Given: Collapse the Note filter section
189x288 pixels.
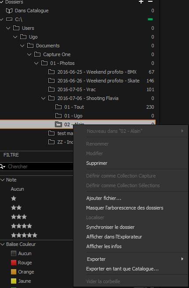Looking at the screenshot, I should tap(2, 180).
